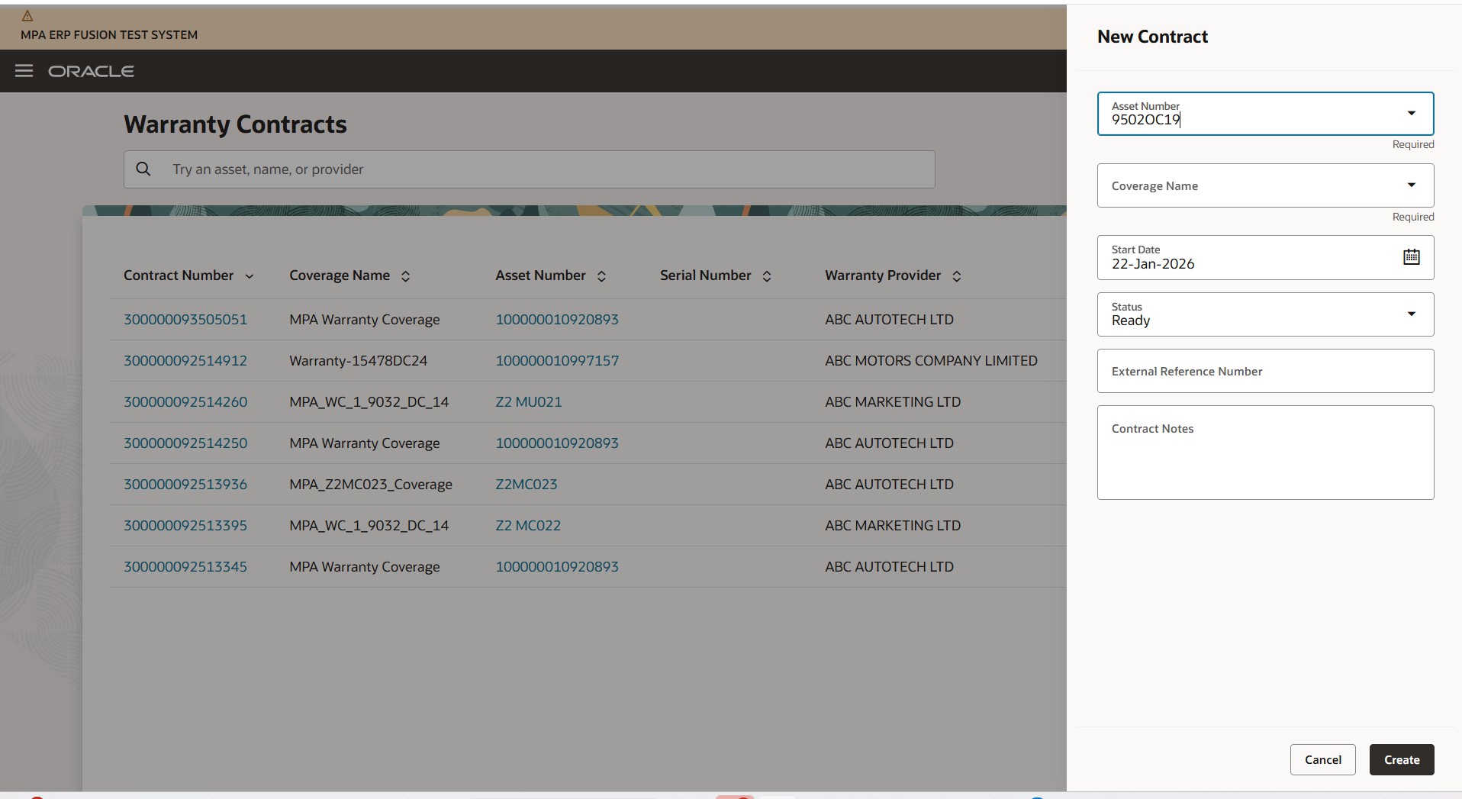Click the External Reference Number field

coord(1266,371)
